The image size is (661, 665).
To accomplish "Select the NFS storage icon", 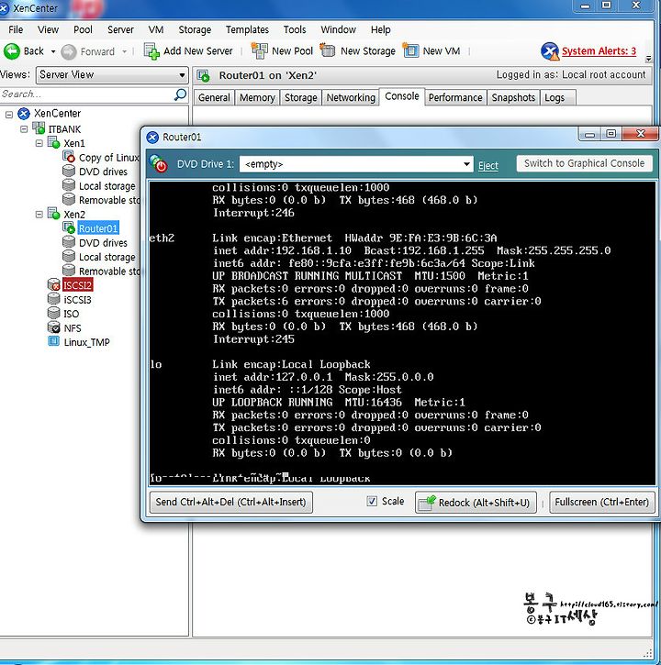I will (x=54, y=327).
